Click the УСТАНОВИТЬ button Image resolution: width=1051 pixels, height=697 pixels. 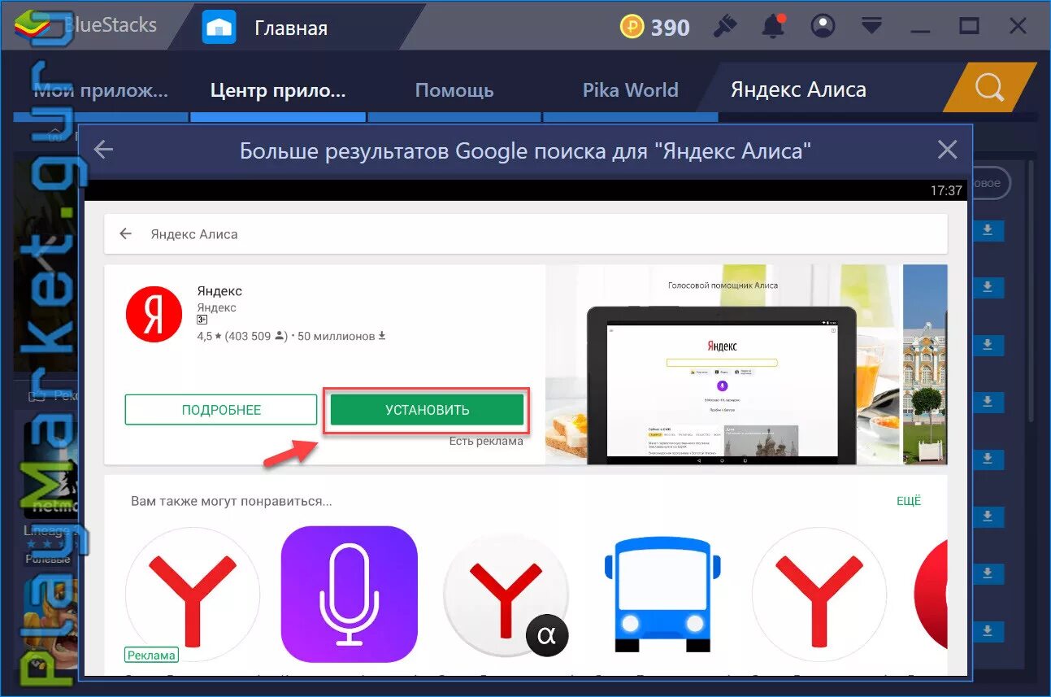click(x=426, y=410)
